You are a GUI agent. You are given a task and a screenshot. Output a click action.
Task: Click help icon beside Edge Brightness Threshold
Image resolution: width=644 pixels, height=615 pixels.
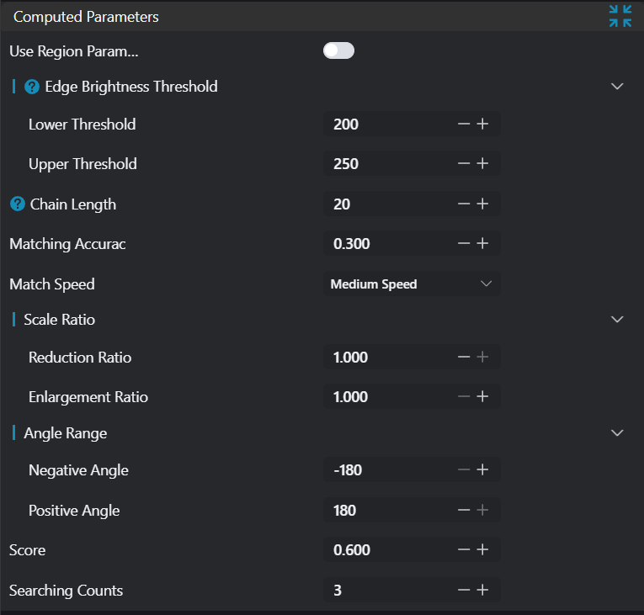[x=33, y=87]
